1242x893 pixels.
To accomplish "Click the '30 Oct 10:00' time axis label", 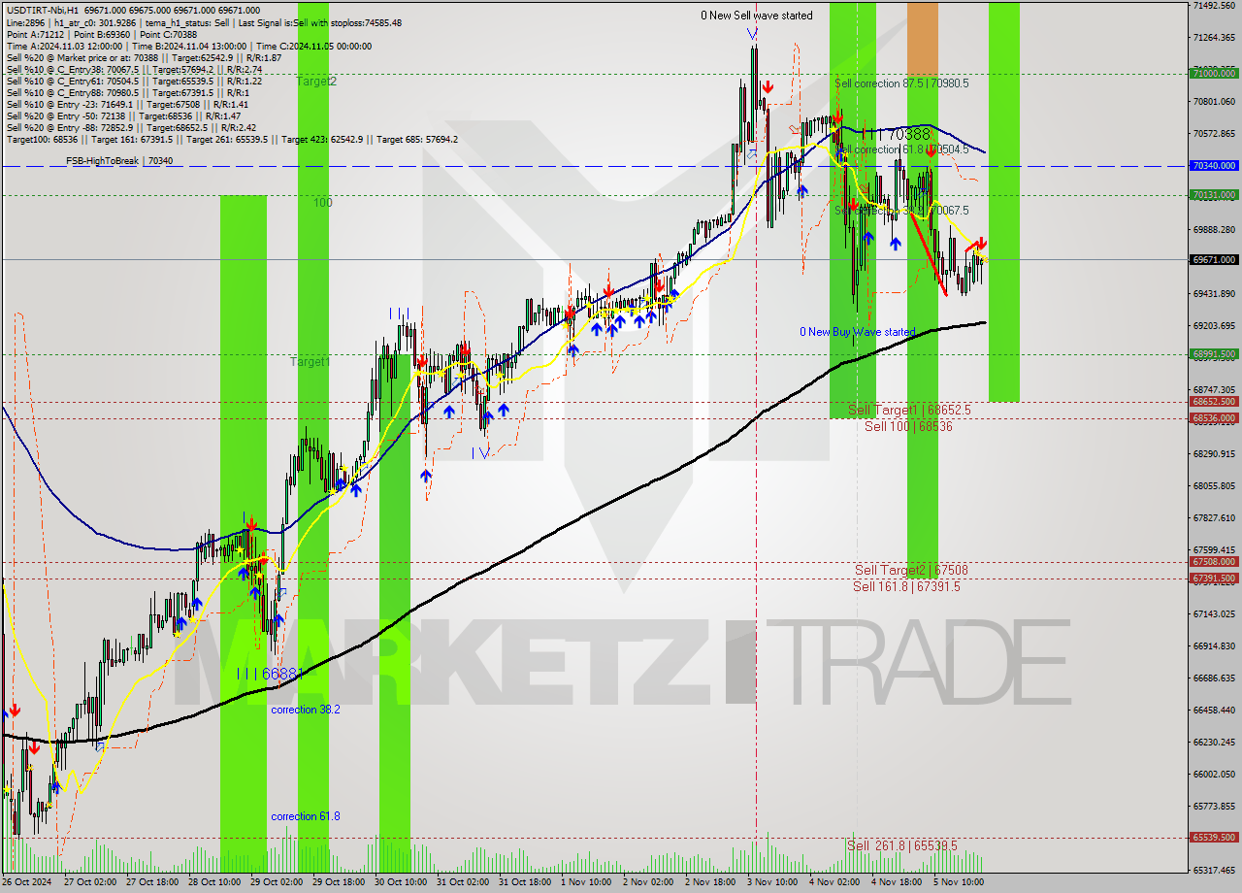I will [400, 882].
